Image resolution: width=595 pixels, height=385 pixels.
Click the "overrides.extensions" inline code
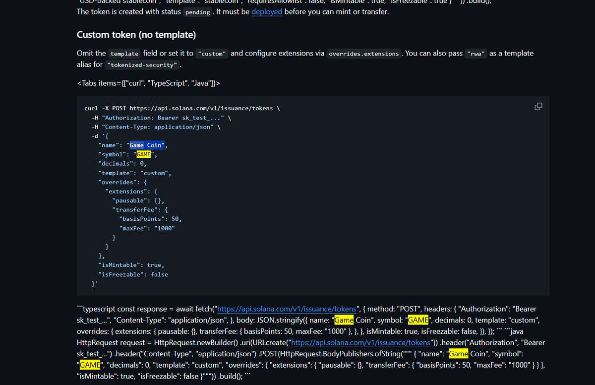(364, 54)
